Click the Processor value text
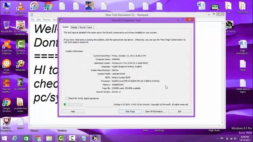Image resolution: width=253 pixels, height=142 pixels. [x=136, y=81]
